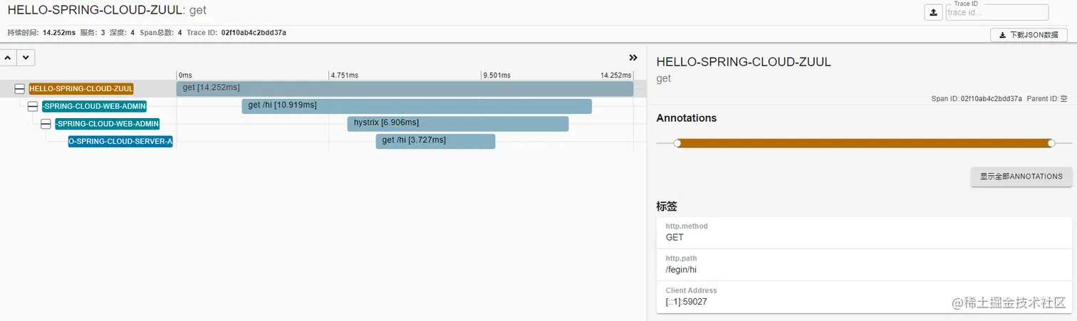This screenshot has width=1077, height=321.
Task: Collapse the second SPRING-CLOUD-WEB-ADMIN node
Action: click(x=46, y=124)
